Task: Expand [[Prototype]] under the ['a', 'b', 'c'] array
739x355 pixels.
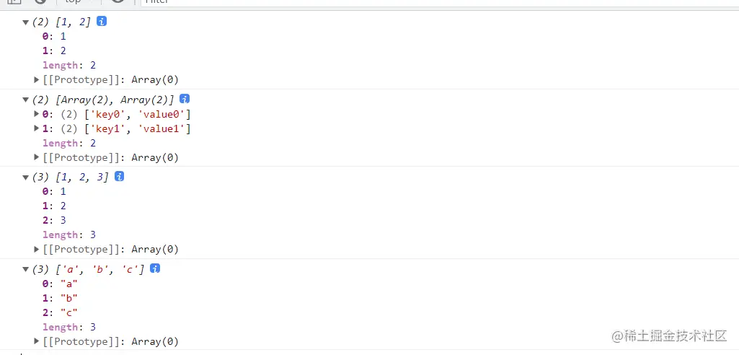Action: pos(37,341)
